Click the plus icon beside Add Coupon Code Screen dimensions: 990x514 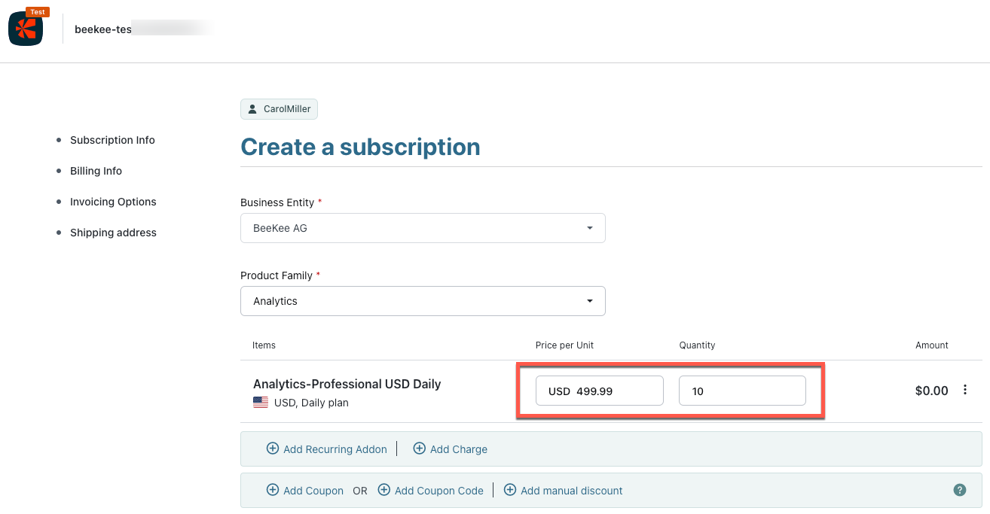coord(384,490)
